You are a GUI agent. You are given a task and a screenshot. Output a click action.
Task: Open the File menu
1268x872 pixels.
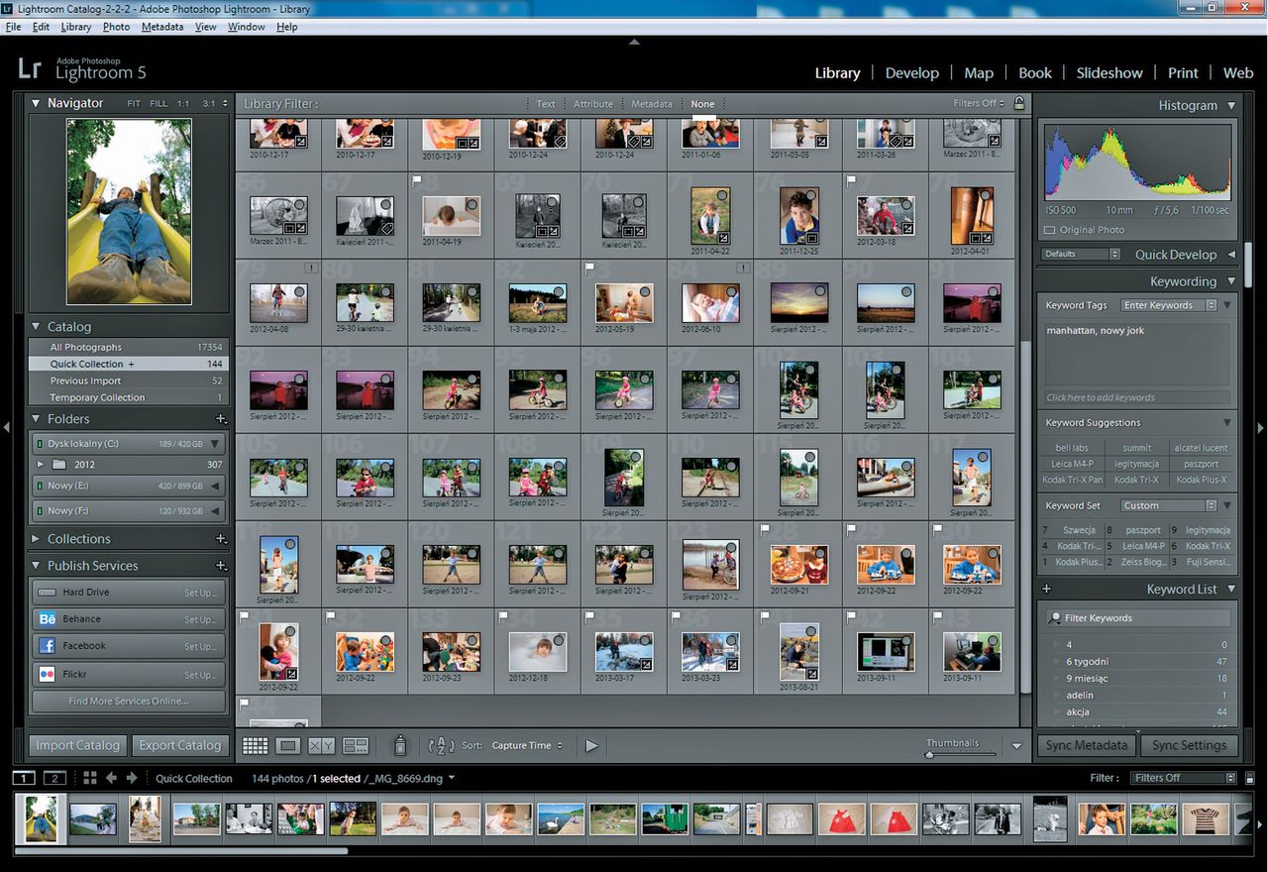tap(13, 27)
